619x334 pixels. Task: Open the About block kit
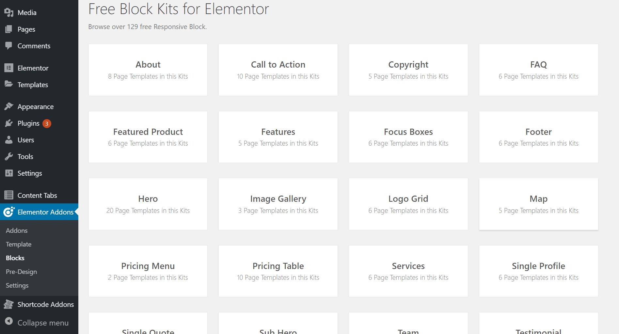tap(148, 70)
